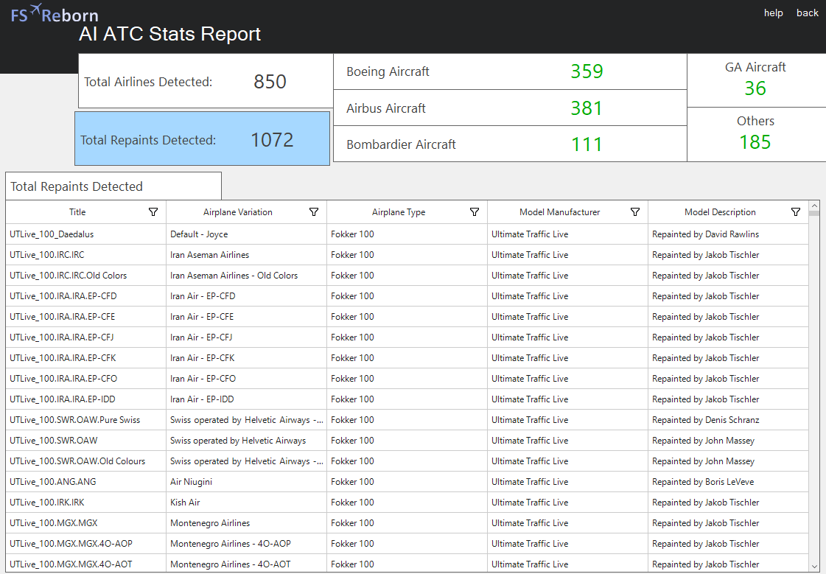Select the Boeing Aircraft stat tile

pyautogui.click(x=510, y=71)
